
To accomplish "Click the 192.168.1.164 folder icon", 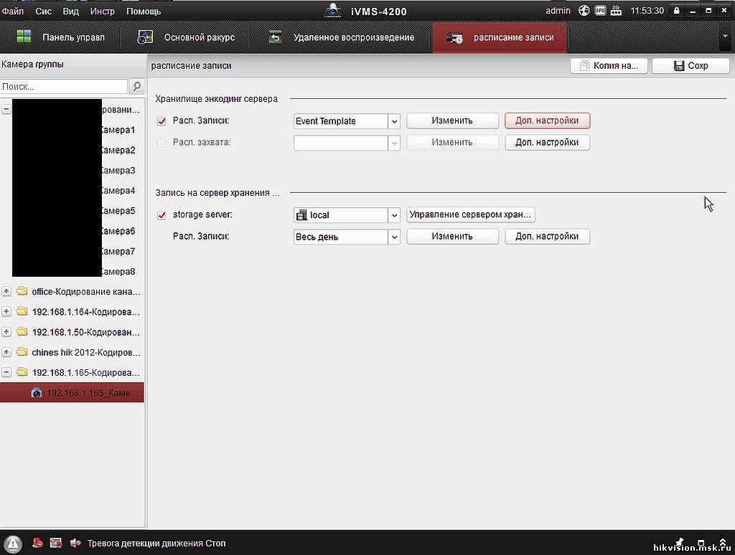I will pos(22,311).
